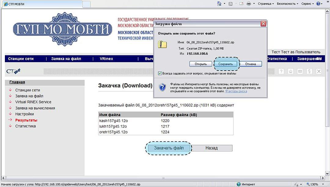330x187 pixels.
Task: Click the Home icon in the IE toolbar
Action: click(219, 4)
